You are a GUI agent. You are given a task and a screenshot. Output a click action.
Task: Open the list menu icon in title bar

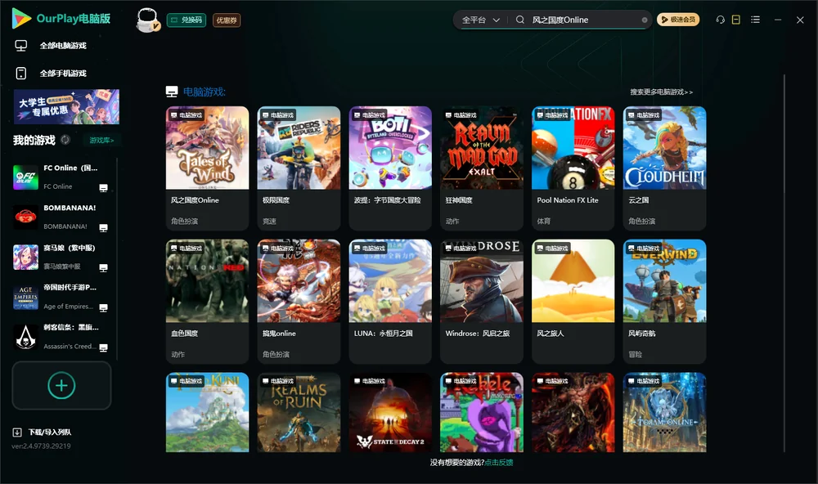[755, 20]
